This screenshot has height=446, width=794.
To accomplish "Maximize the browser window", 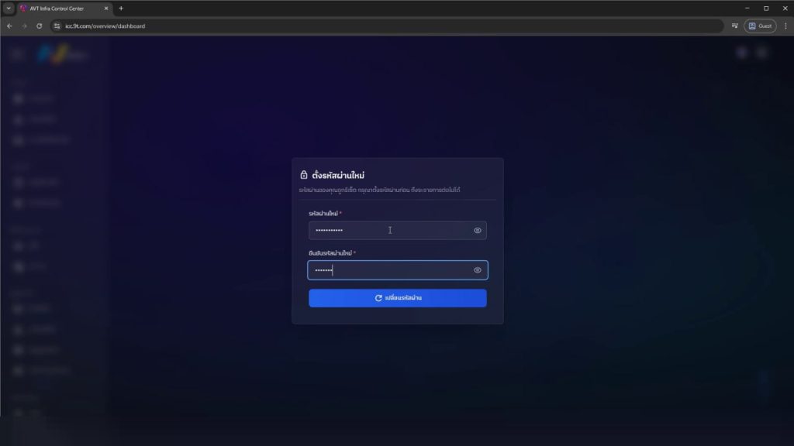I will tap(766, 8).
